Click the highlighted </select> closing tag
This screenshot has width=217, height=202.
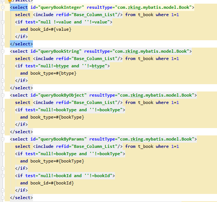pyautogui.click(x=22, y=44)
